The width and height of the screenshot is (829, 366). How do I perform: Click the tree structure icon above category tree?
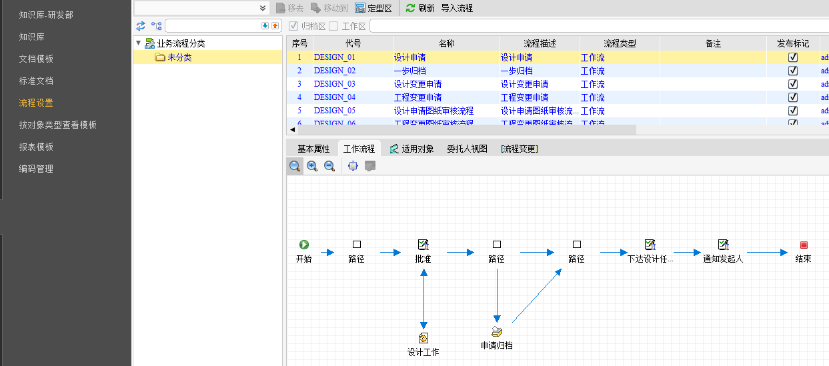(x=156, y=26)
